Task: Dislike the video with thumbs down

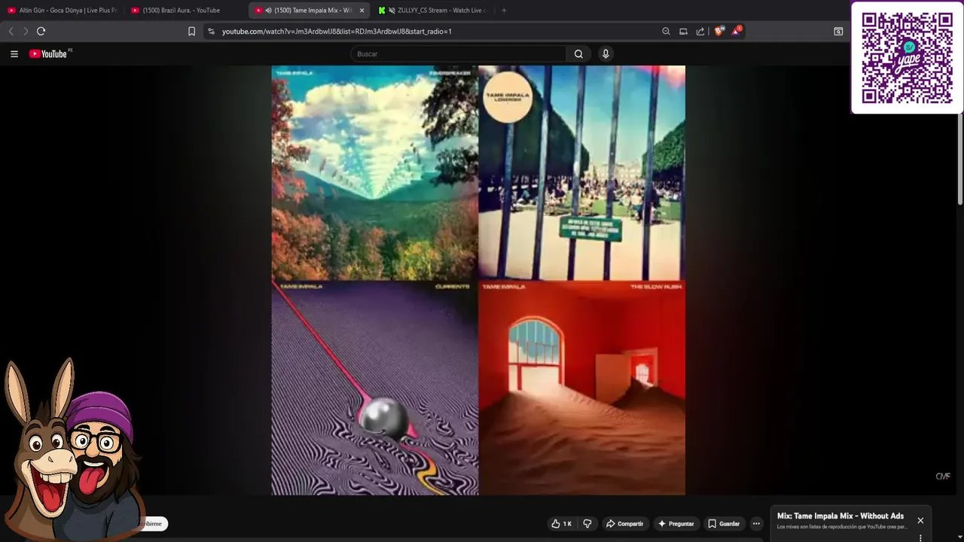Action: coord(587,524)
